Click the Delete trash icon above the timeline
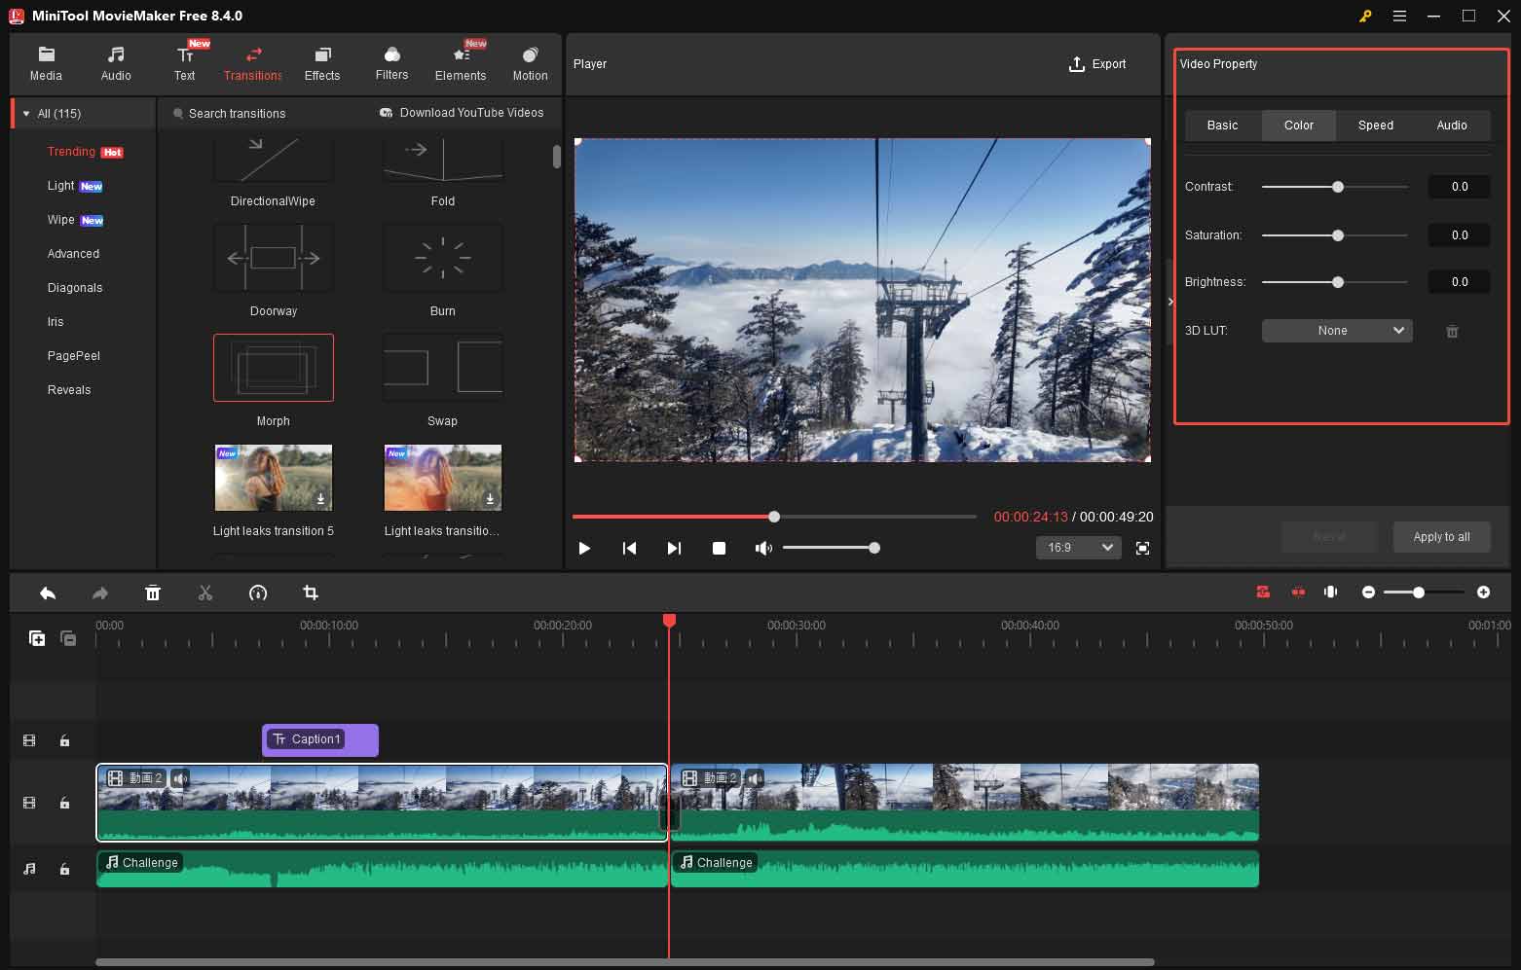The height and width of the screenshot is (970, 1521). (153, 593)
